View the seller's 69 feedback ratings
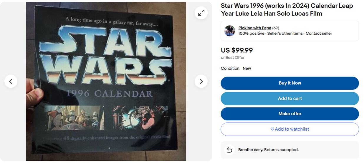 (x=276, y=28)
